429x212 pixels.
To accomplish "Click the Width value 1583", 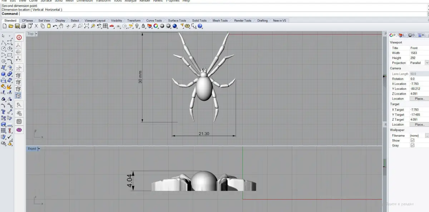I will pyautogui.click(x=419, y=53).
